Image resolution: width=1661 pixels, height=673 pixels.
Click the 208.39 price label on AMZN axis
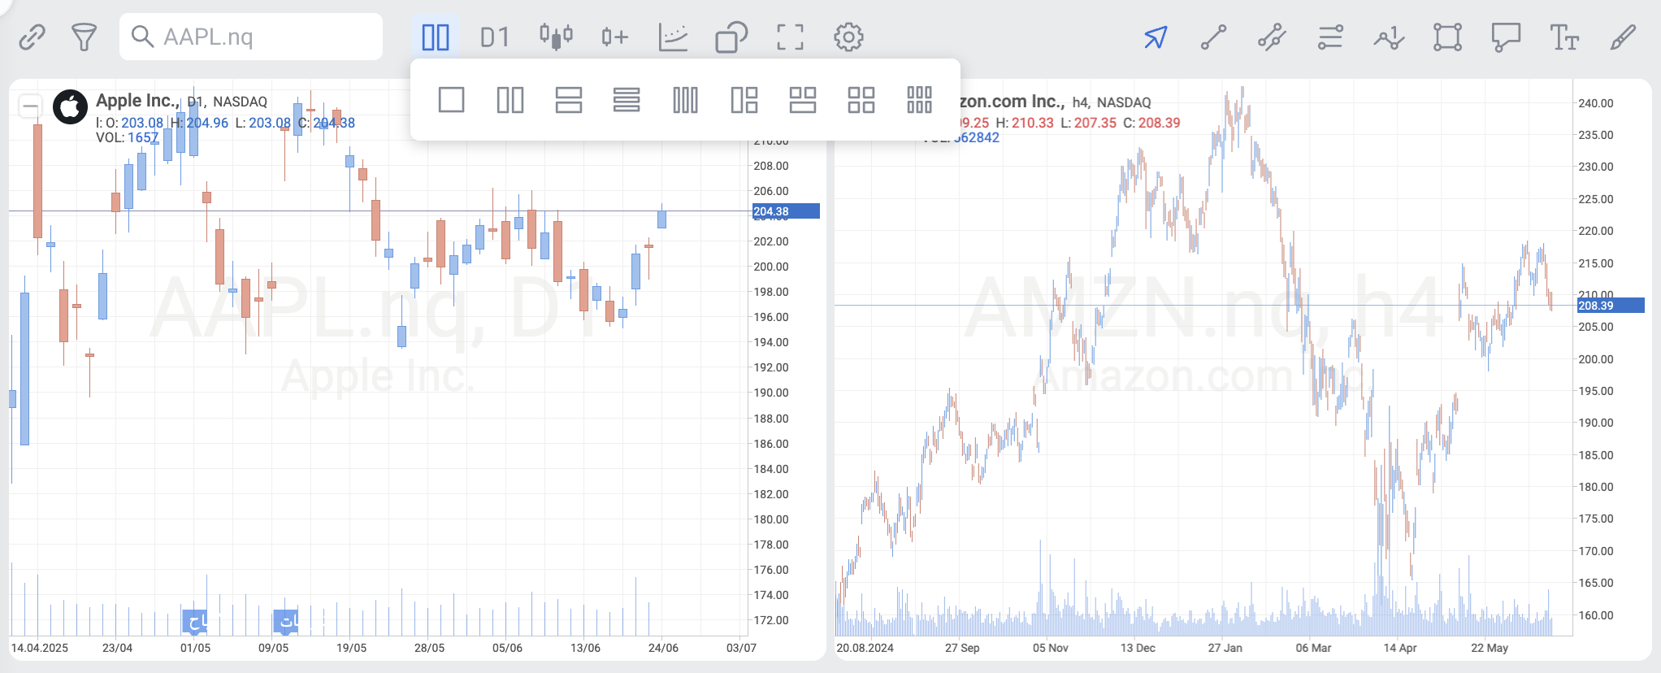point(1611,306)
